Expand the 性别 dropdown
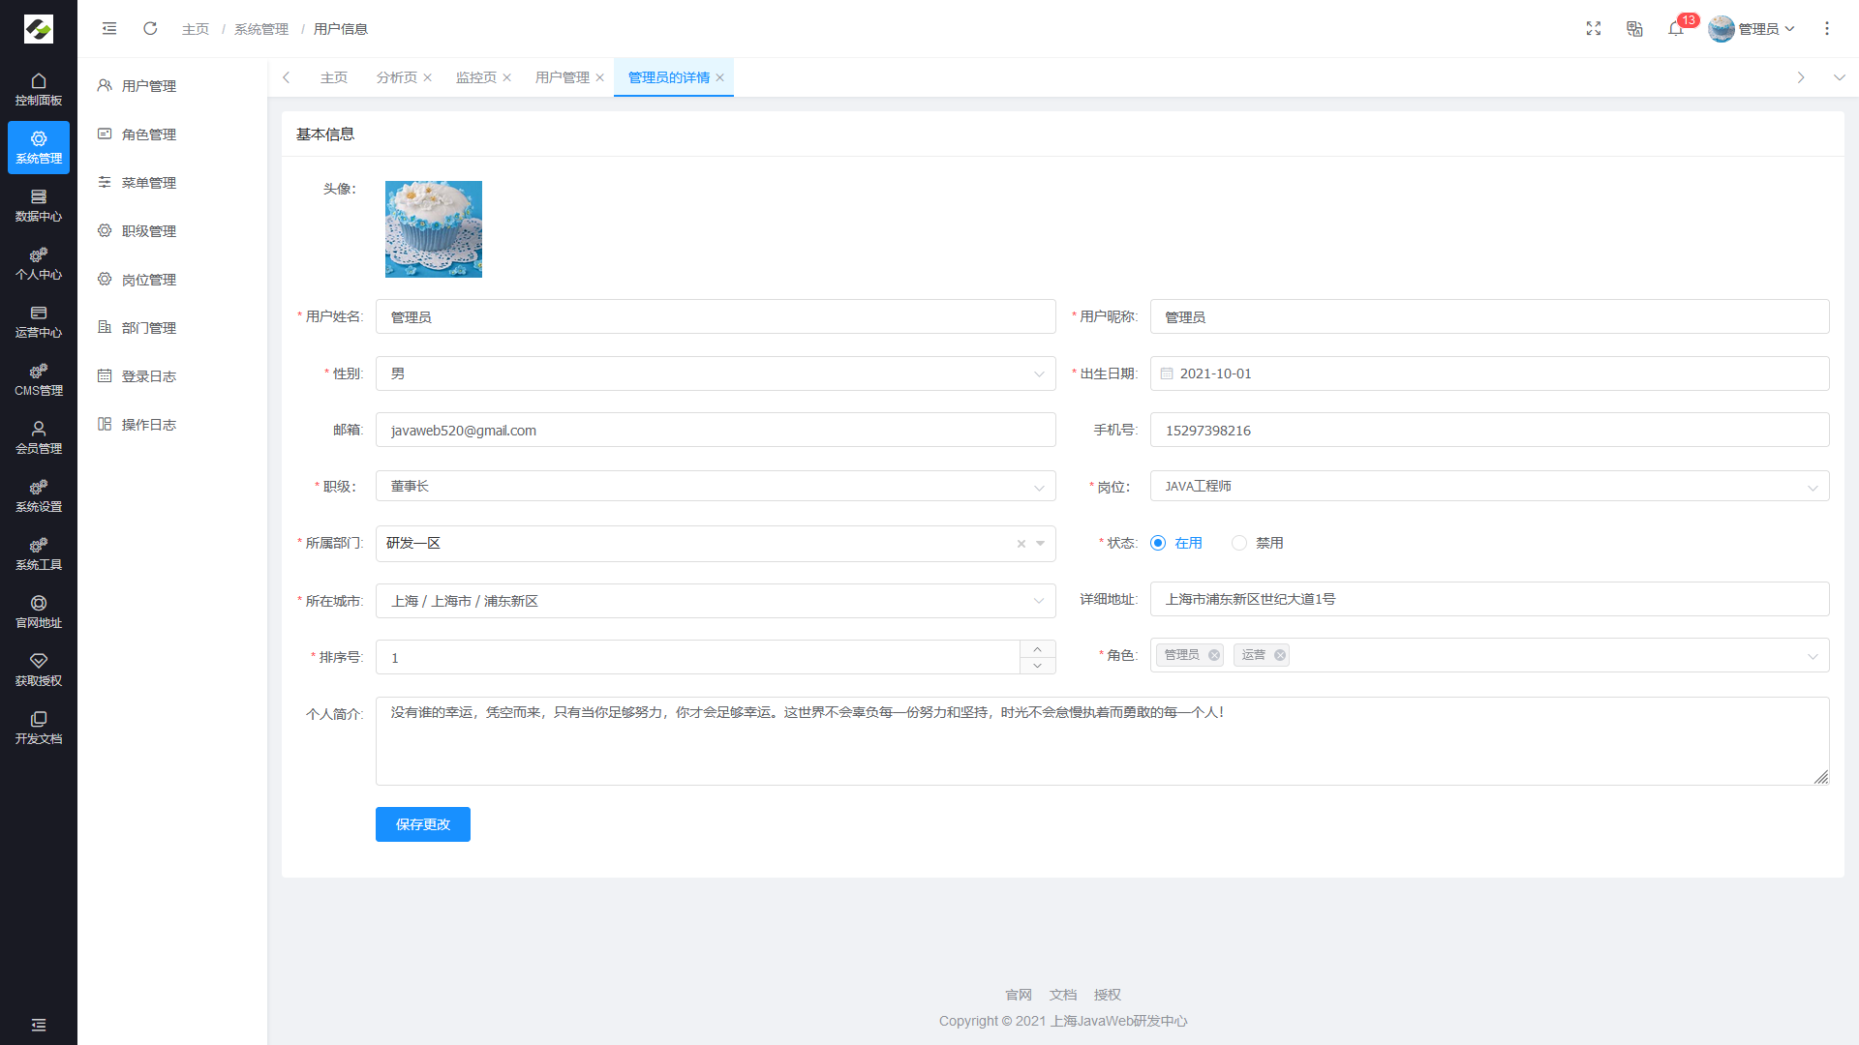 pyautogui.click(x=715, y=373)
